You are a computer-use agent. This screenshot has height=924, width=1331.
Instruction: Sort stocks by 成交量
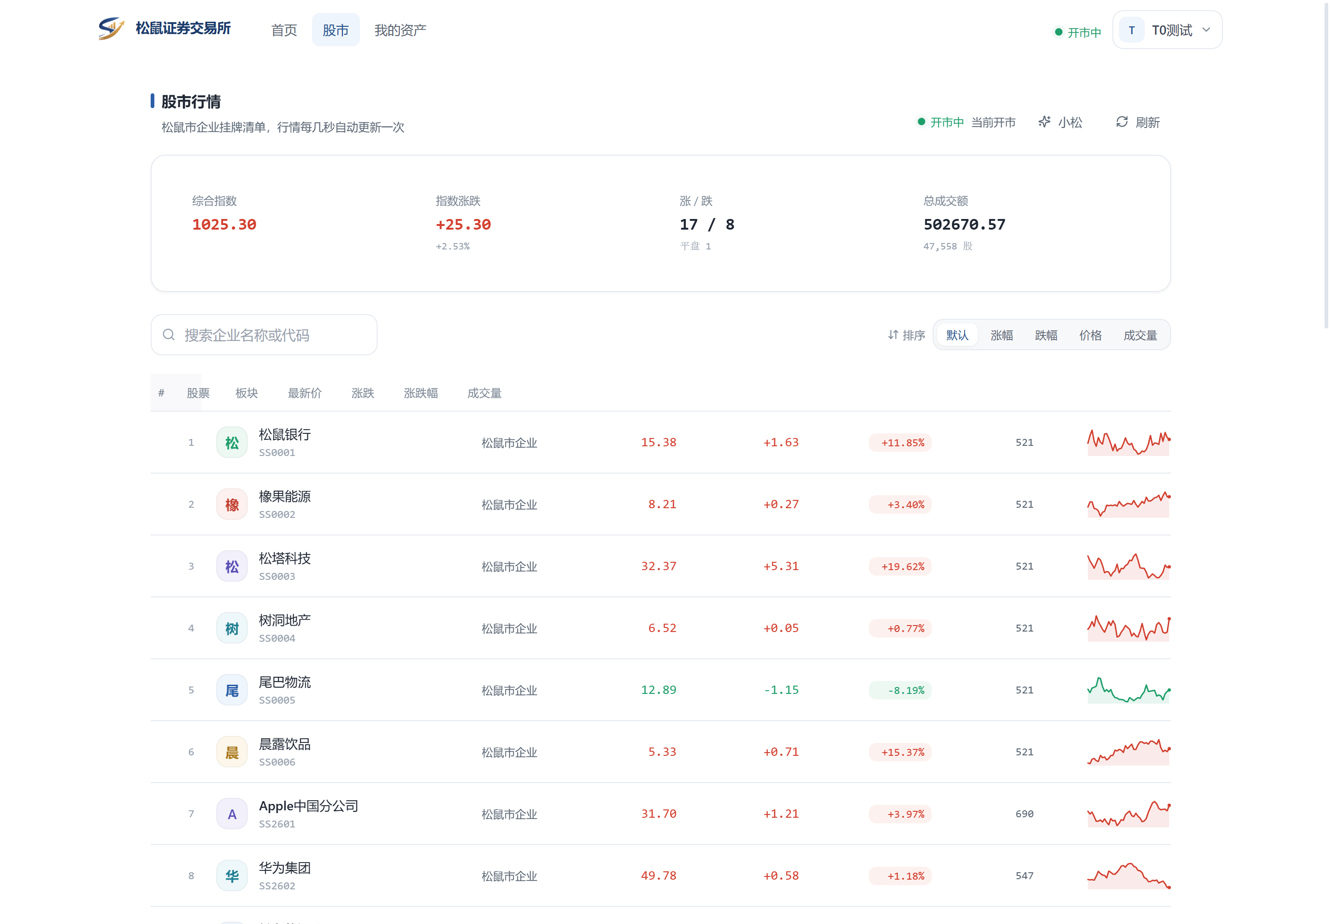click(1140, 335)
